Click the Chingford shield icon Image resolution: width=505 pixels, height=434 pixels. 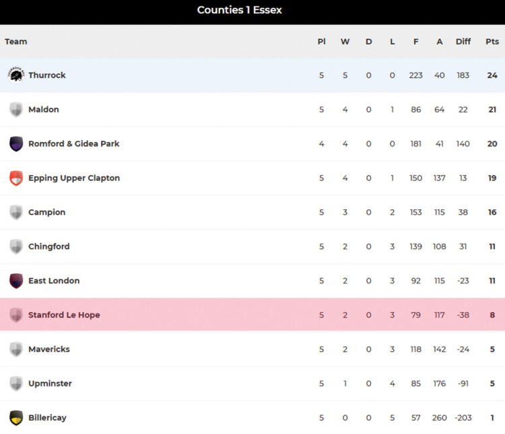pyautogui.click(x=16, y=247)
